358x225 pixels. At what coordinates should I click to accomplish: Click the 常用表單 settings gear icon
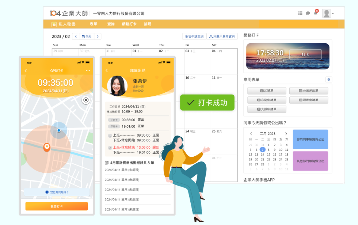coord(328,79)
